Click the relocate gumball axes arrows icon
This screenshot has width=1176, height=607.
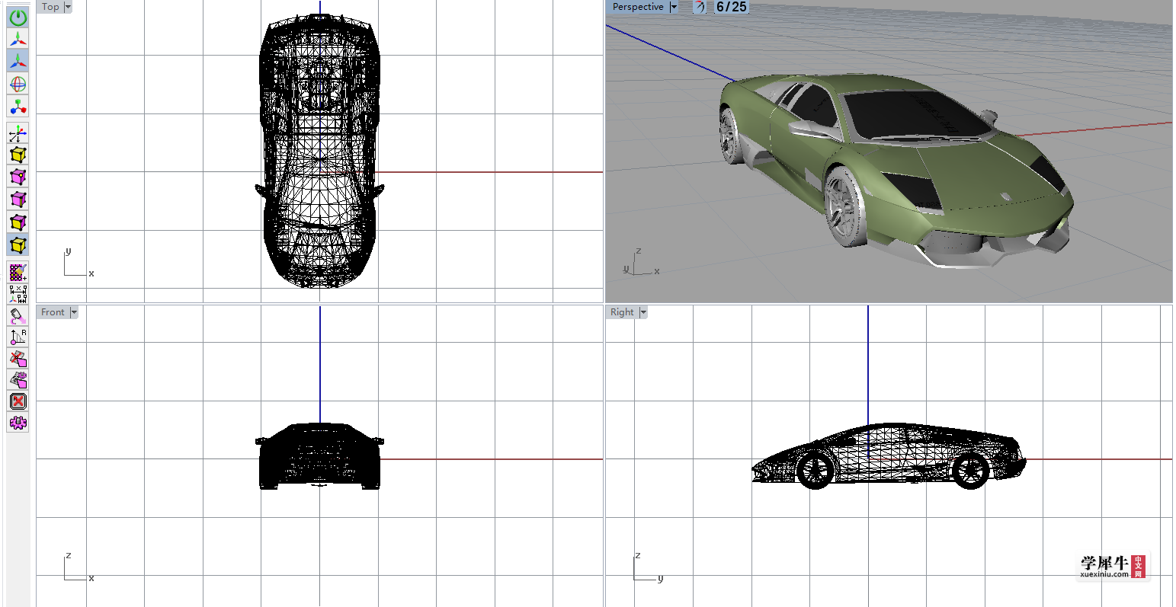(x=18, y=133)
